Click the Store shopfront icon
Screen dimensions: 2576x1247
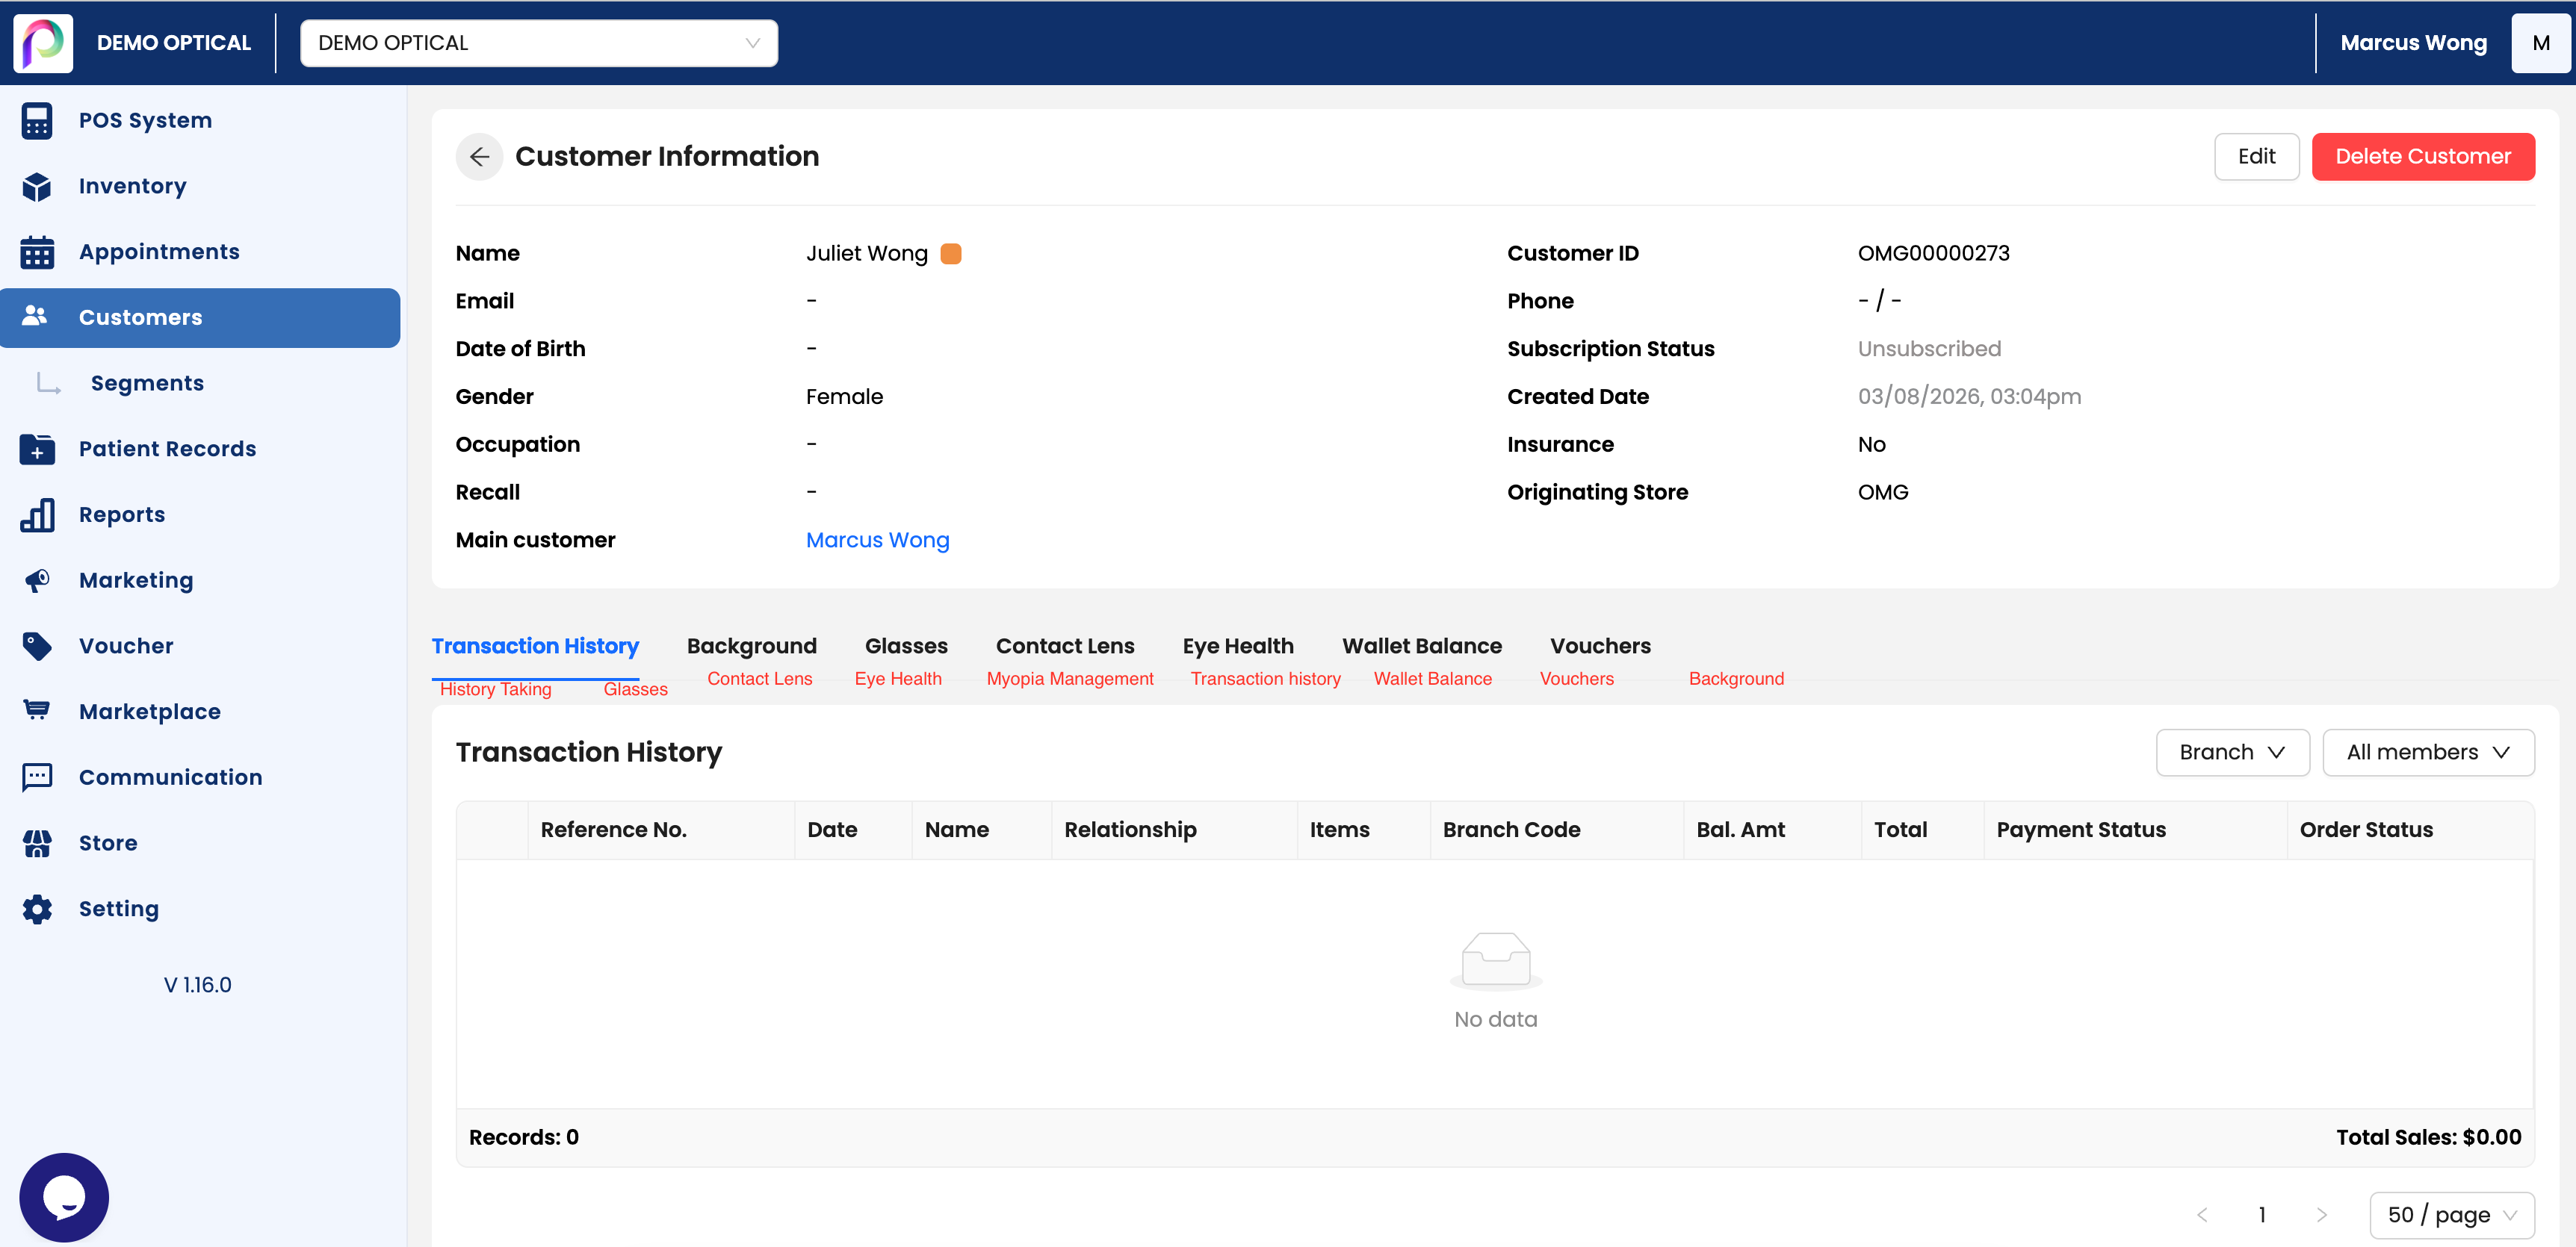[x=37, y=843]
